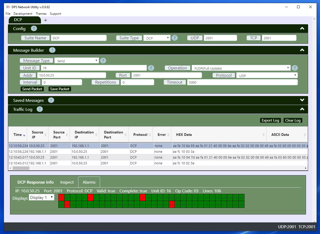Click the Unit ID help question mark

point(151,68)
